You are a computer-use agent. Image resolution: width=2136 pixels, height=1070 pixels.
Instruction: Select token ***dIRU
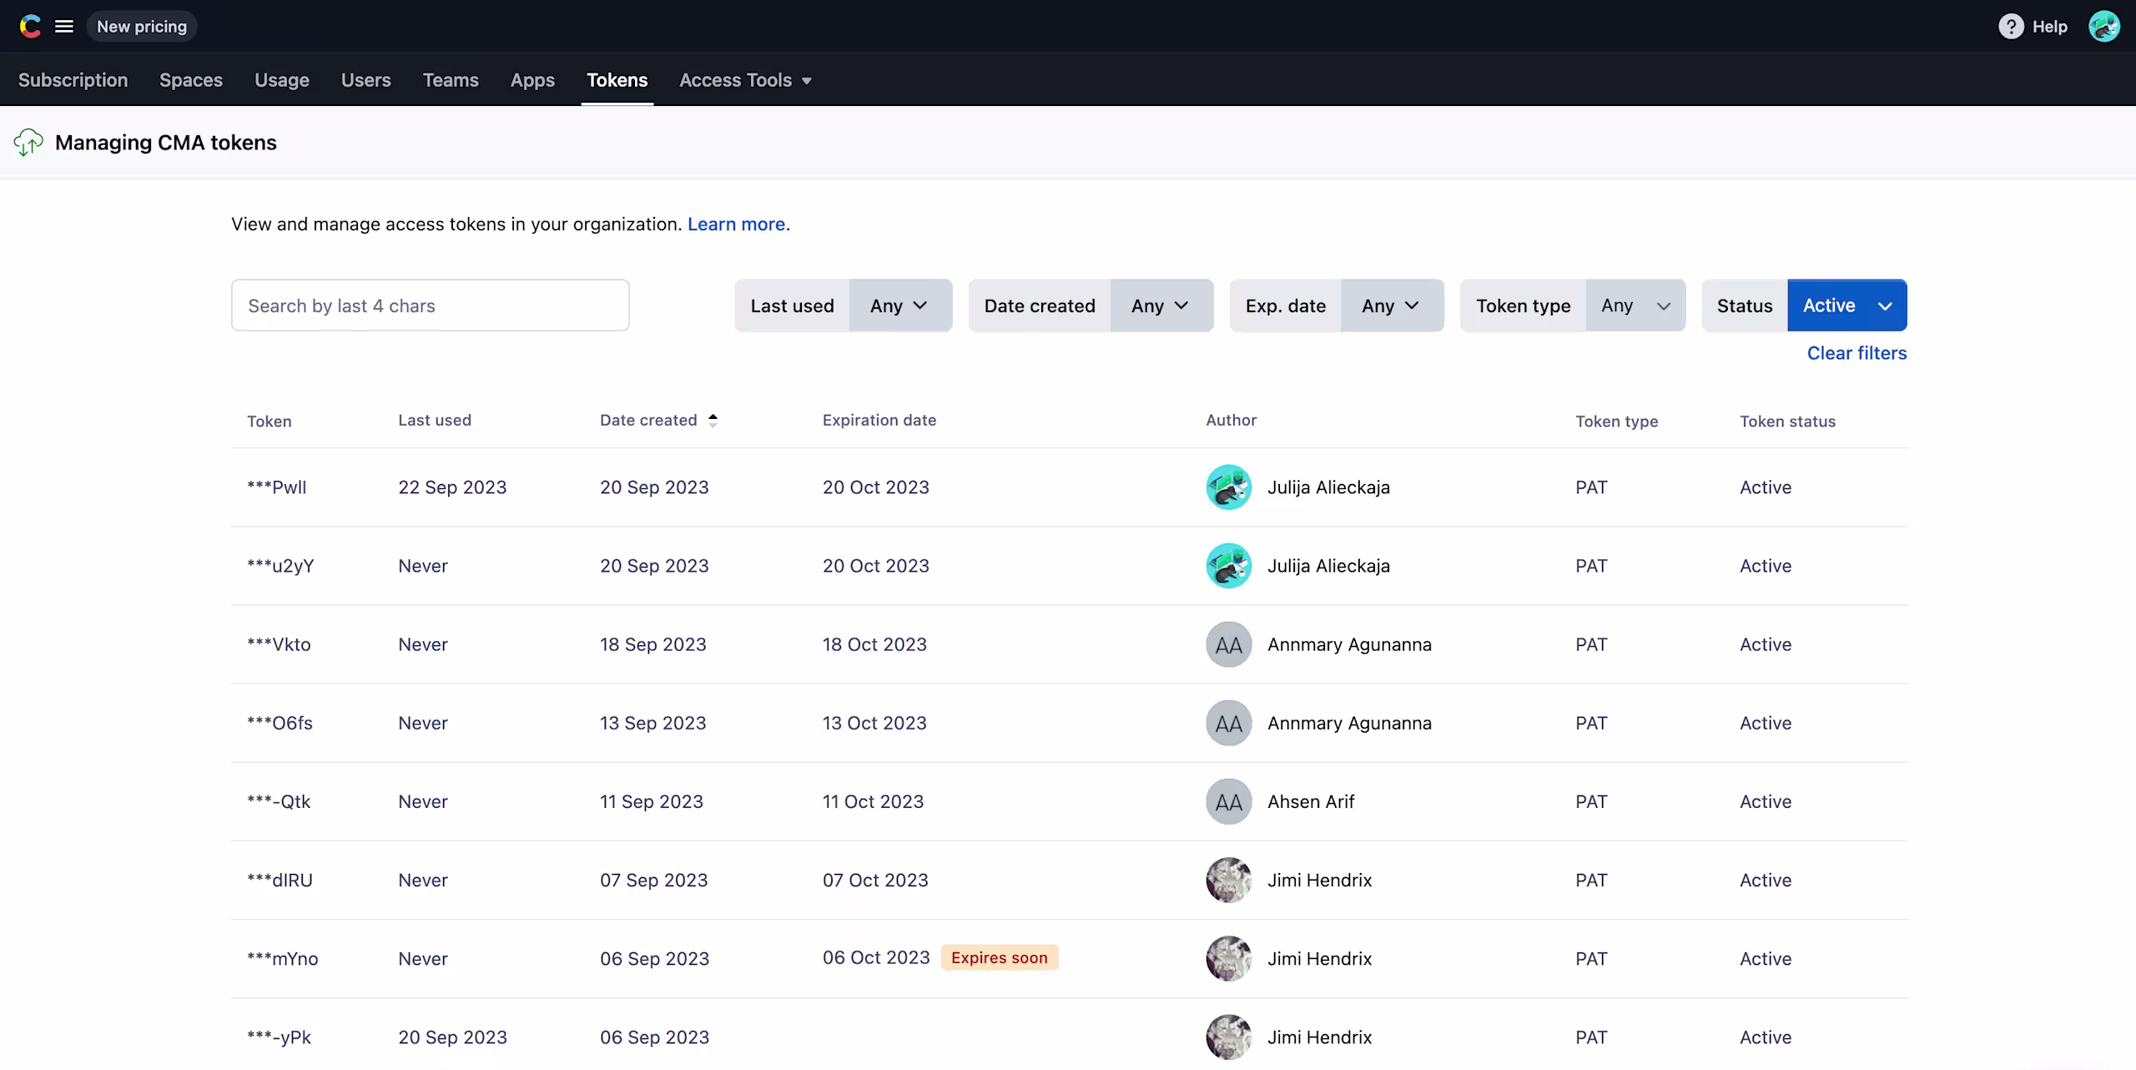[x=280, y=880]
